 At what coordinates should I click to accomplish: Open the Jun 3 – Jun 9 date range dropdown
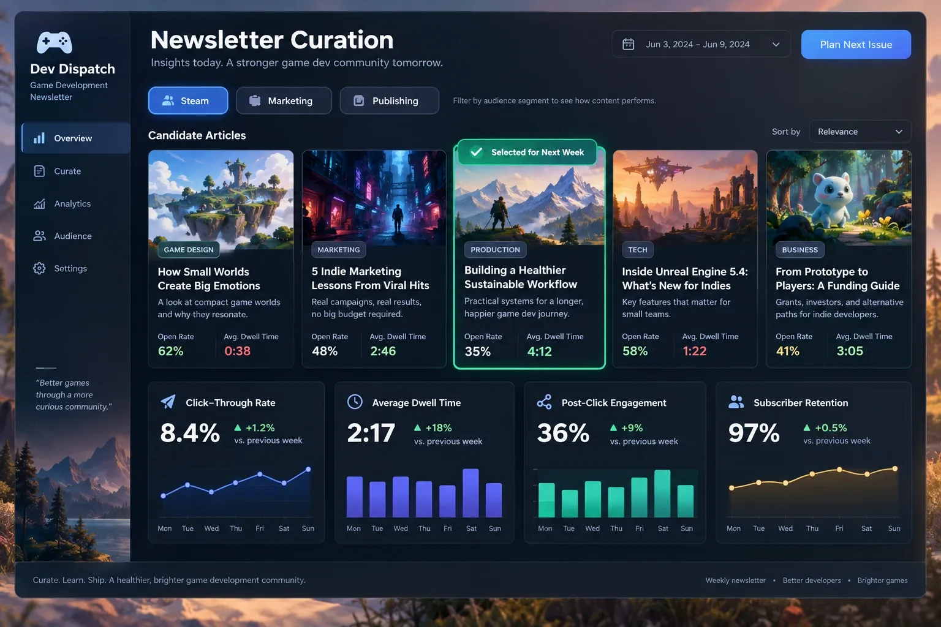(701, 44)
